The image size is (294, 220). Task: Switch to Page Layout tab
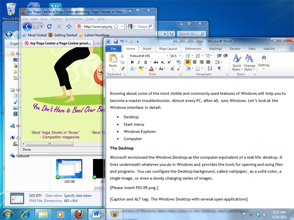point(168,49)
